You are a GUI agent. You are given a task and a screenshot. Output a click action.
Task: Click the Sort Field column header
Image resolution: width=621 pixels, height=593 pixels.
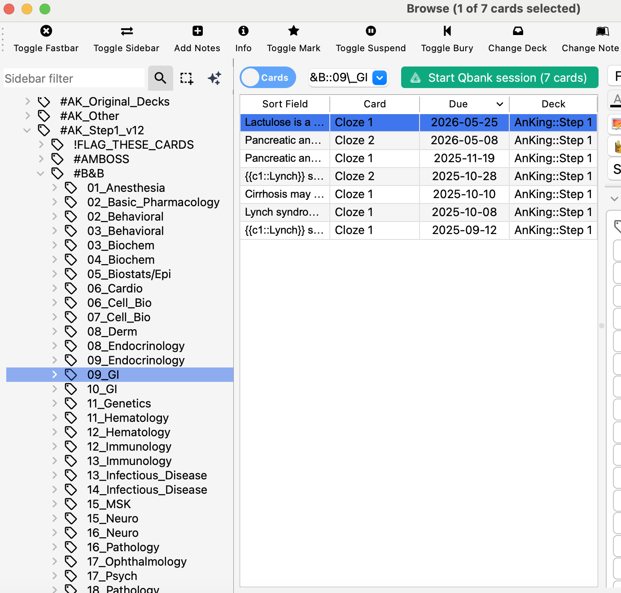285,104
